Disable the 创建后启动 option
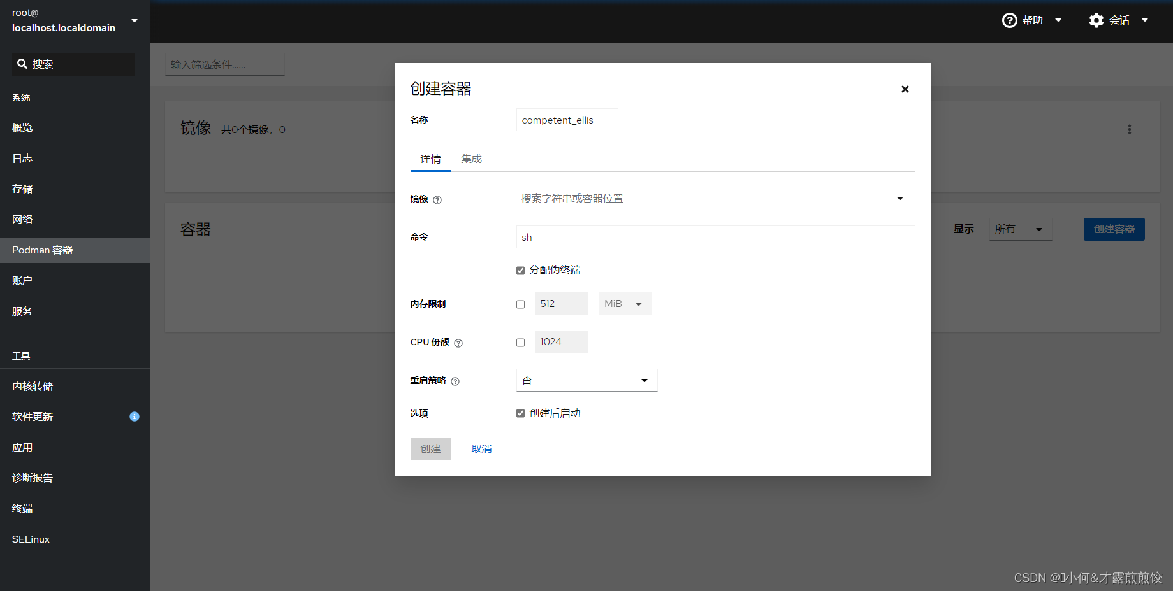Image resolution: width=1173 pixels, height=591 pixels. [520, 413]
